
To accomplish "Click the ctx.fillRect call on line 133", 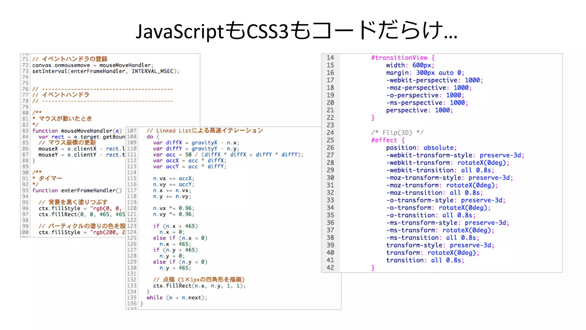I will [199, 286].
